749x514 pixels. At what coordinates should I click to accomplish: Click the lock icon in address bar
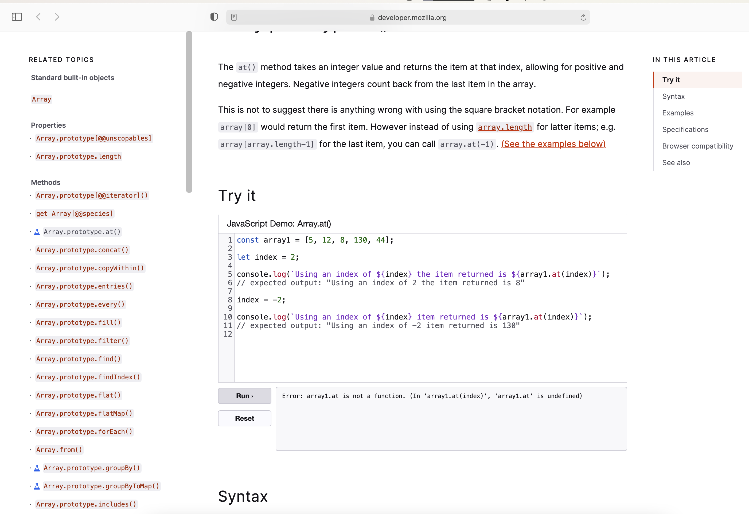coord(372,18)
